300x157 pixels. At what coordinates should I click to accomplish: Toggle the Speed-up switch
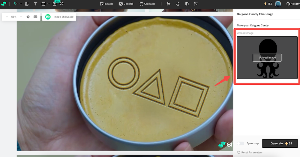[x=240, y=143]
